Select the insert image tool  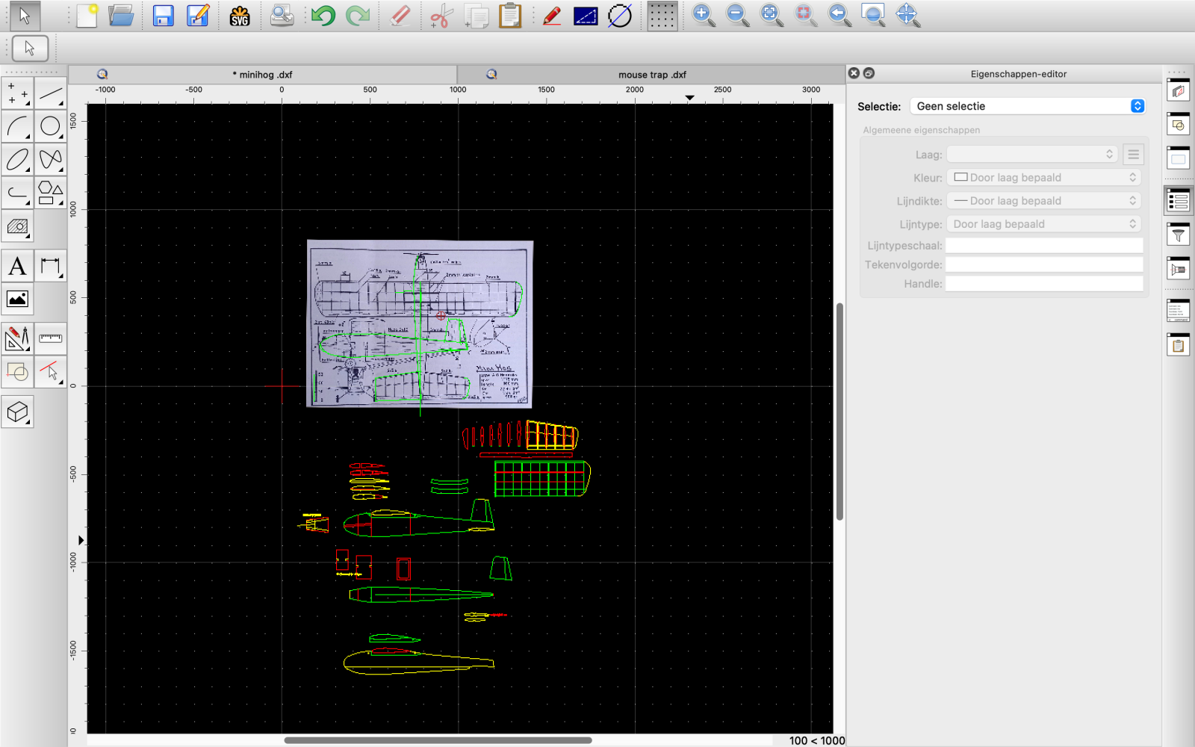pyautogui.click(x=17, y=299)
